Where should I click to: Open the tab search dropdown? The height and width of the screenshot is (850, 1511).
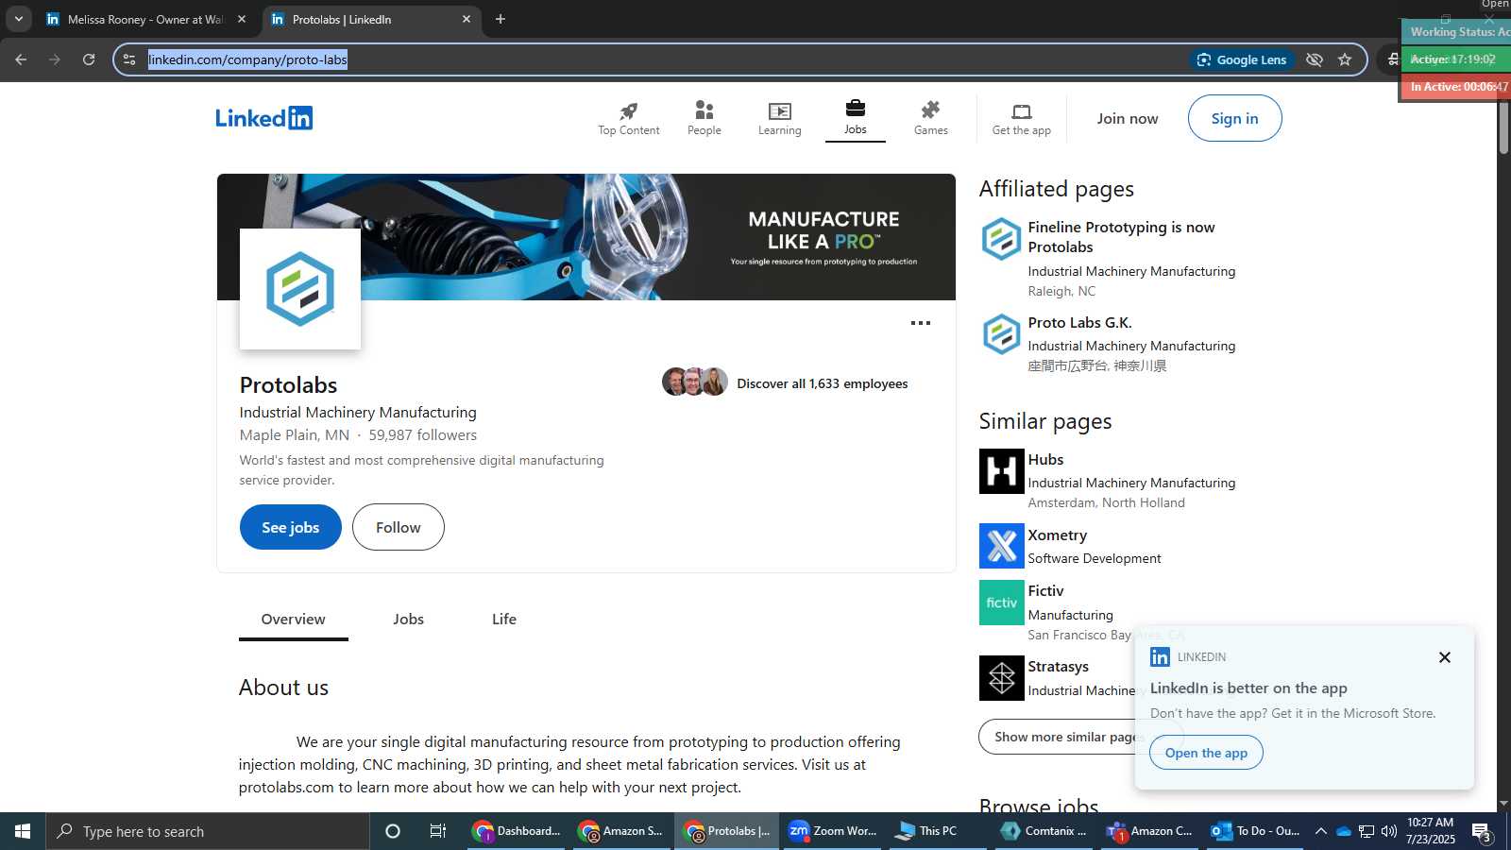18,19
